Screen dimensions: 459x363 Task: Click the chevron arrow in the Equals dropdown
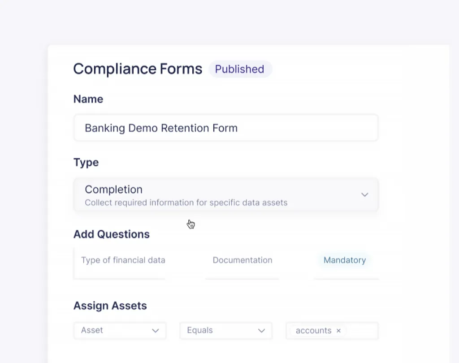(261, 331)
